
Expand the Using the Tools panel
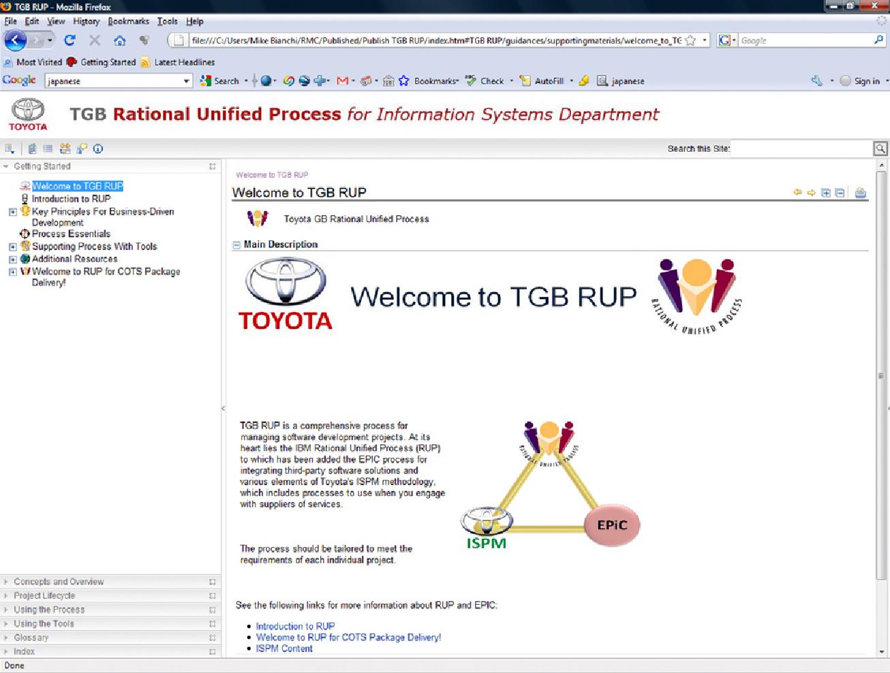pyautogui.click(x=110, y=624)
